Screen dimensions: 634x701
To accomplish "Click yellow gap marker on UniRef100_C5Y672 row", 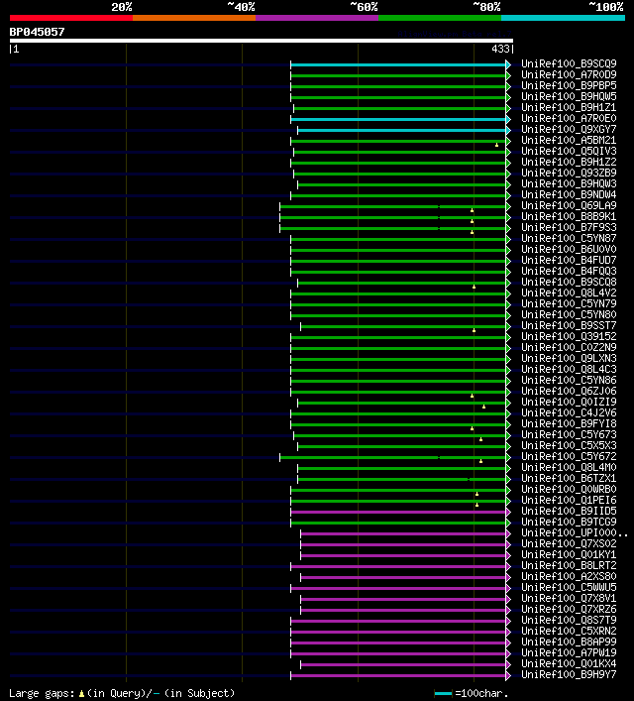I will tap(480, 461).
